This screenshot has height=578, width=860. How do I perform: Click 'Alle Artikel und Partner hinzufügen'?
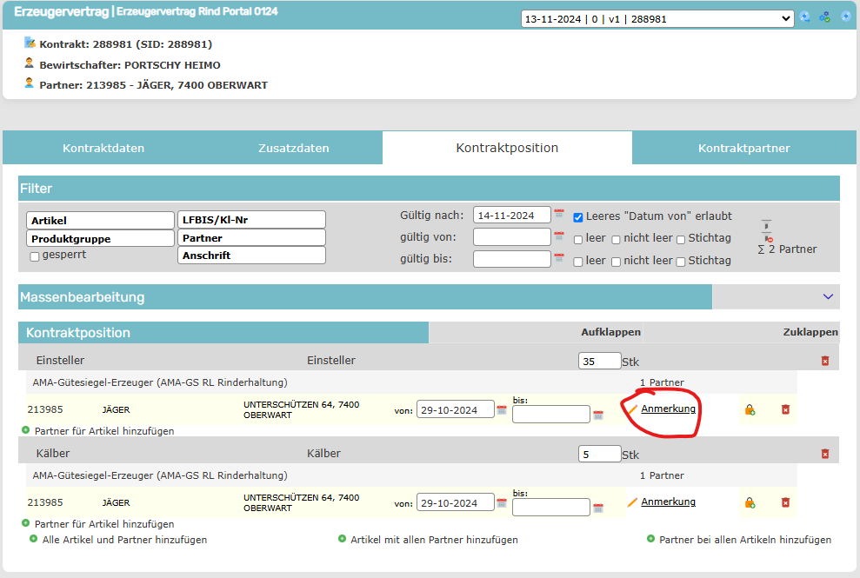(x=124, y=540)
